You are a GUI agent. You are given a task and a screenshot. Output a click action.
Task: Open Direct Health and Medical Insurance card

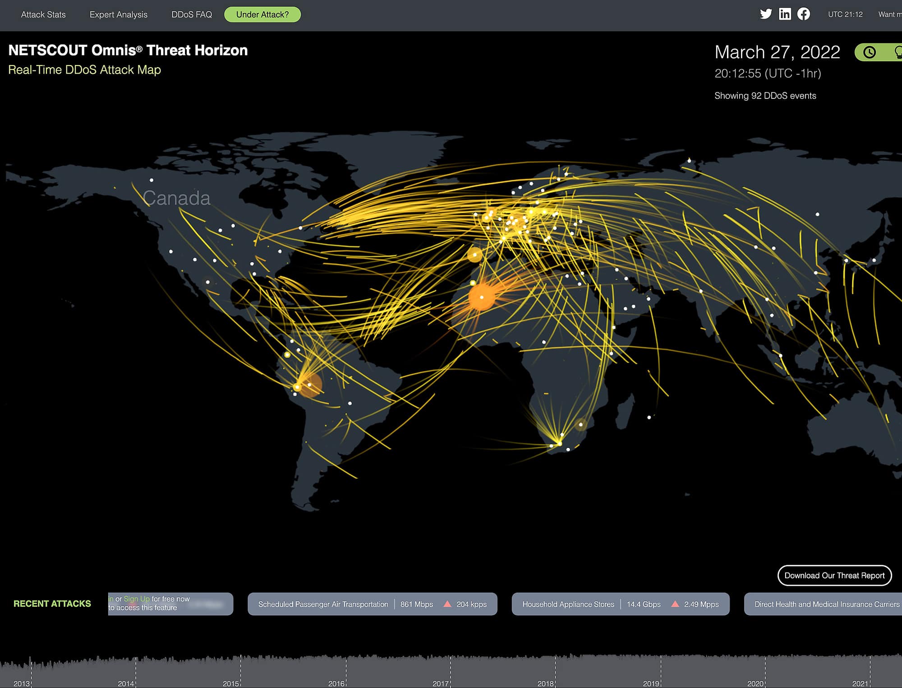click(x=827, y=604)
